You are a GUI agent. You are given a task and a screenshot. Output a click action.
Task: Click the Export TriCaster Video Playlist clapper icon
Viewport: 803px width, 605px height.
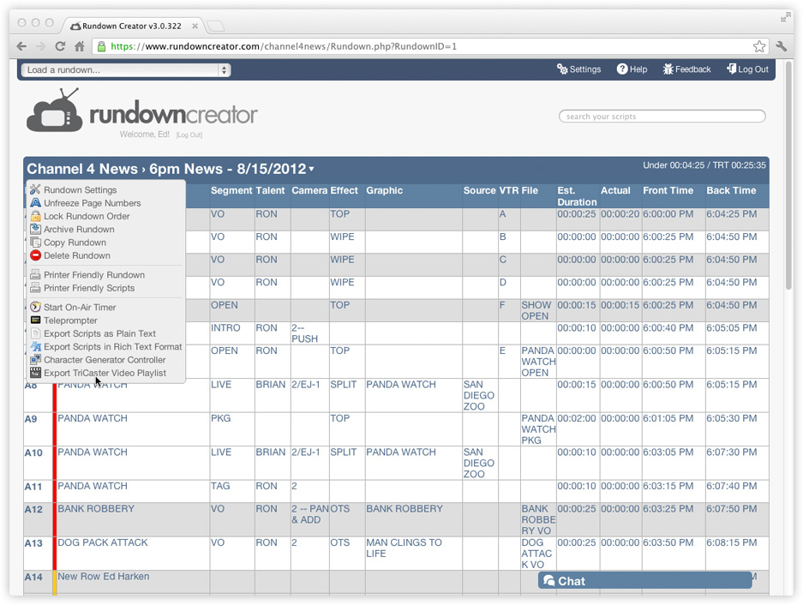(x=35, y=373)
